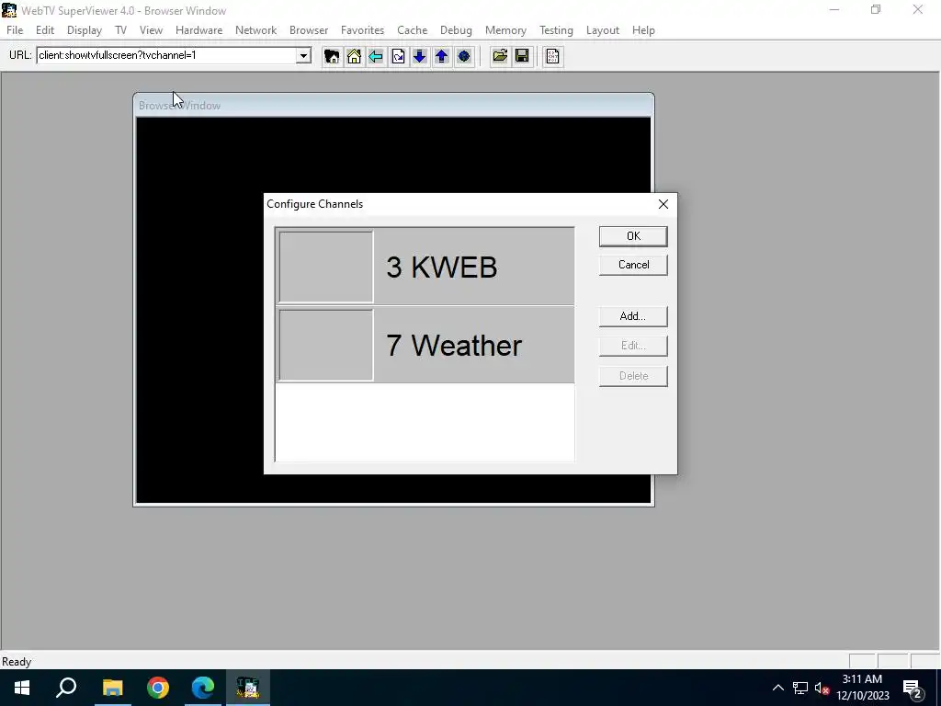The height and width of the screenshot is (706, 941).
Task: Show hidden tray icons chevron
Action: [x=777, y=688]
